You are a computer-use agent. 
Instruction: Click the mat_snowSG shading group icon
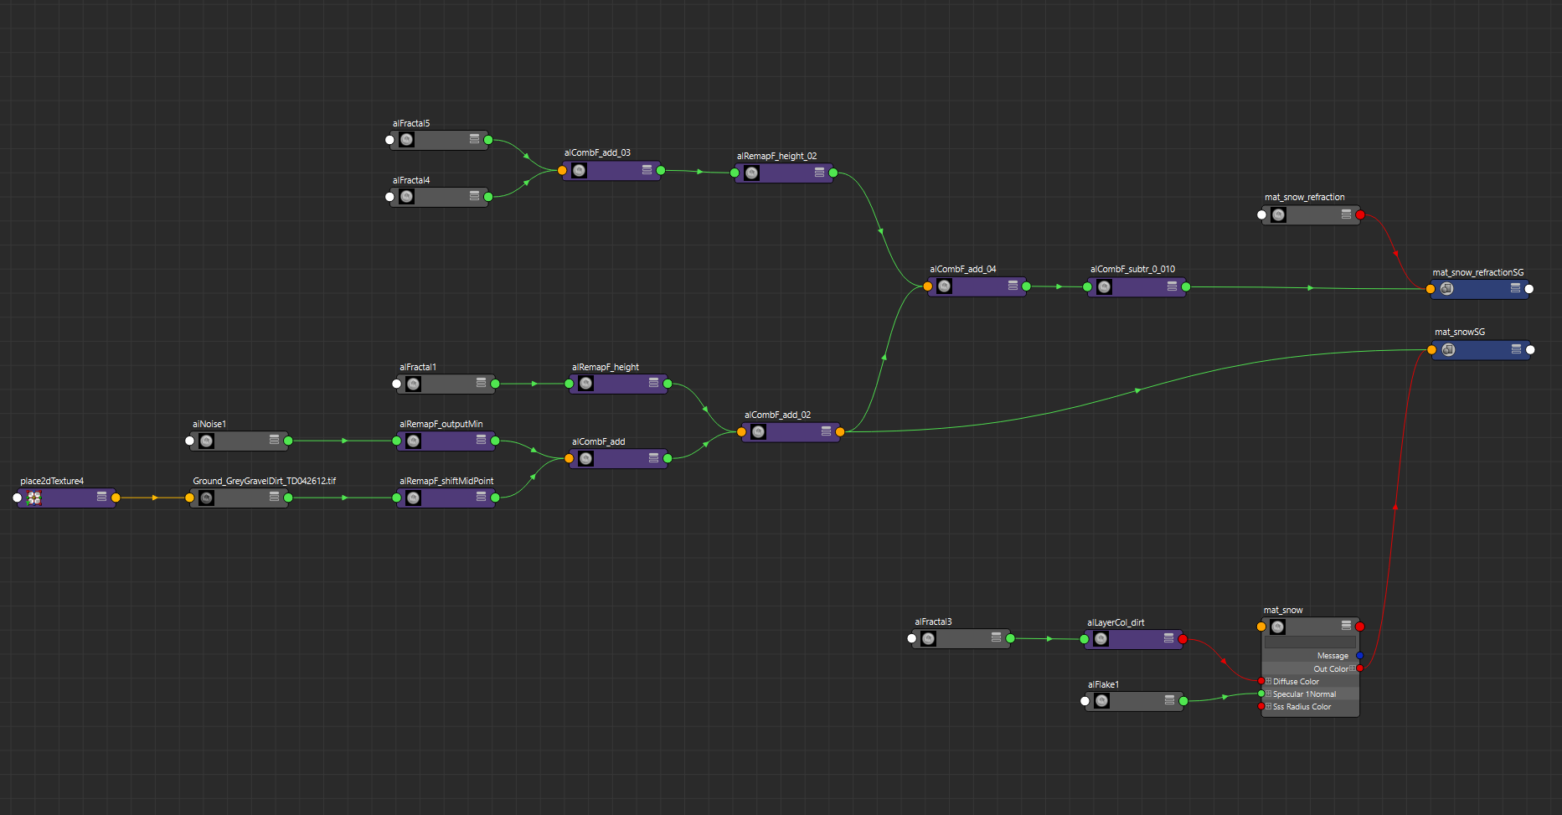click(x=1449, y=350)
